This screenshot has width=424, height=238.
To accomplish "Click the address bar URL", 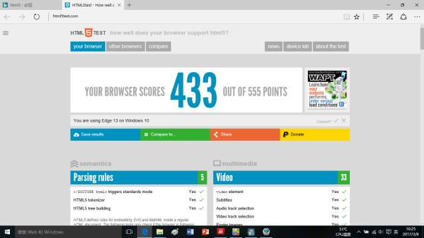I will pos(66,16).
